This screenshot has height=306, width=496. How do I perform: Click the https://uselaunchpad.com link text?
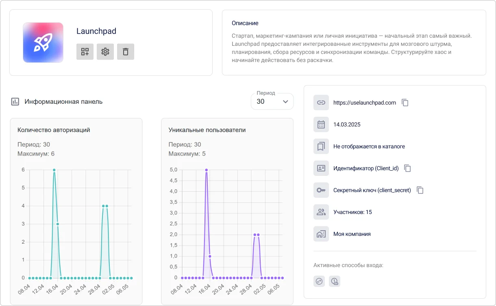[365, 103]
